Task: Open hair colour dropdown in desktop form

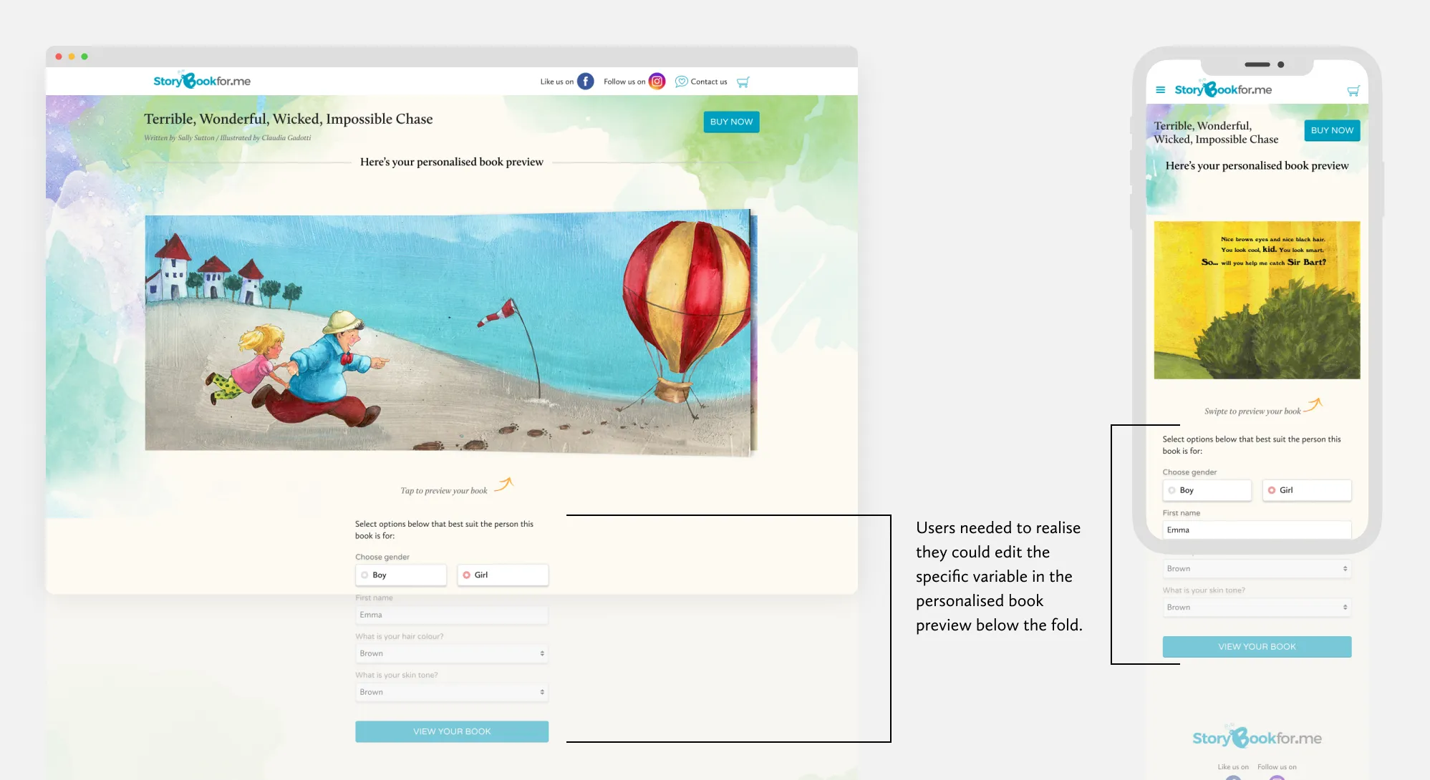Action: click(x=452, y=653)
